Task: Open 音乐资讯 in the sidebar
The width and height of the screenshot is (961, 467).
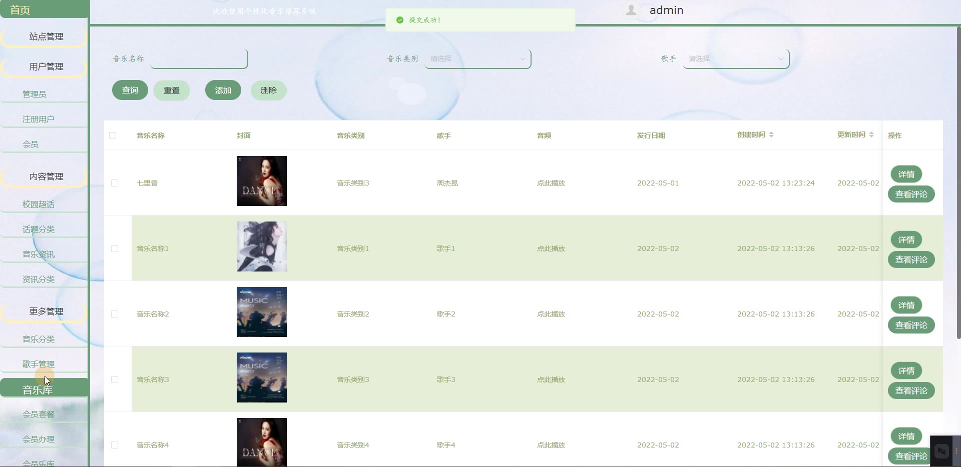Action: [x=45, y=254]
